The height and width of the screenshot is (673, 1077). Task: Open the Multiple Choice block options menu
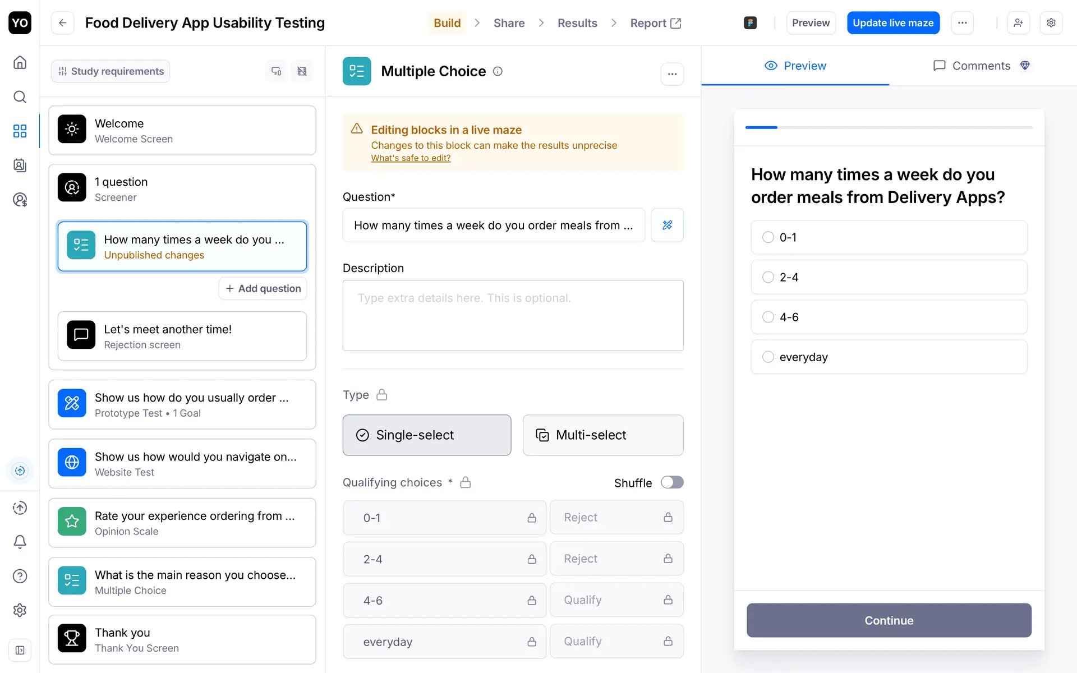672,74
